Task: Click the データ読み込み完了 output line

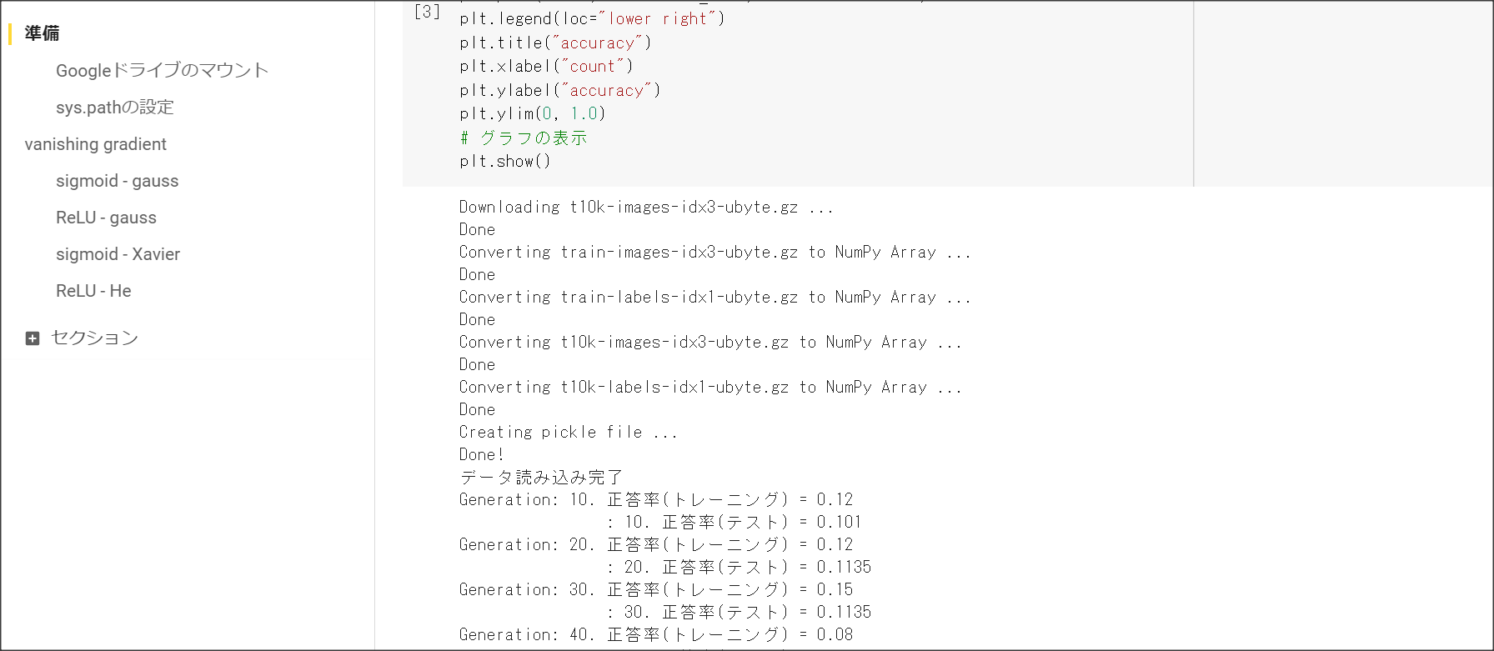Action: pos(541,478)
